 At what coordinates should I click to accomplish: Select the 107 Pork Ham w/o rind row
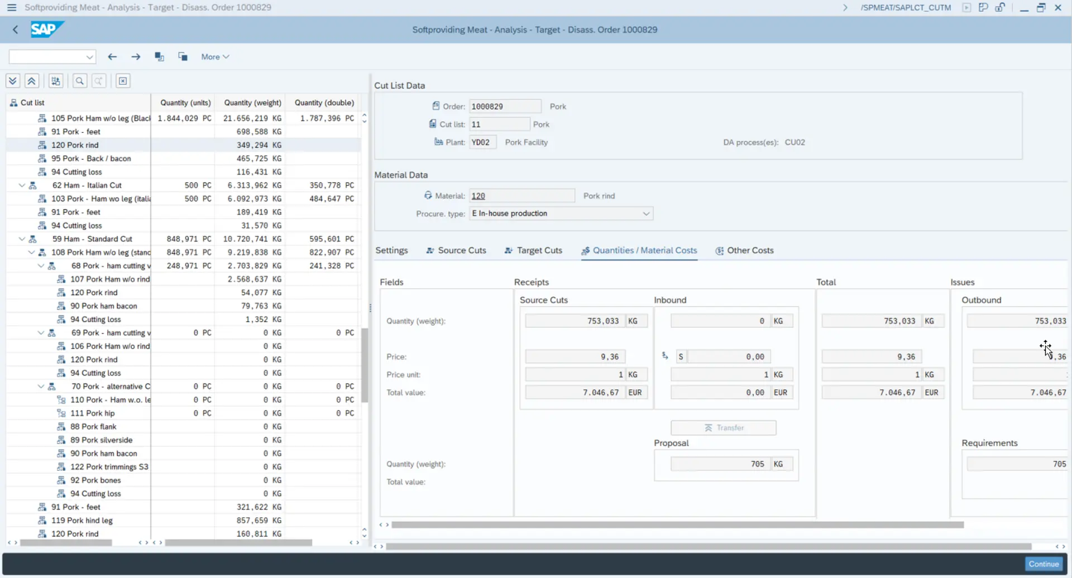tap(183, 279)
